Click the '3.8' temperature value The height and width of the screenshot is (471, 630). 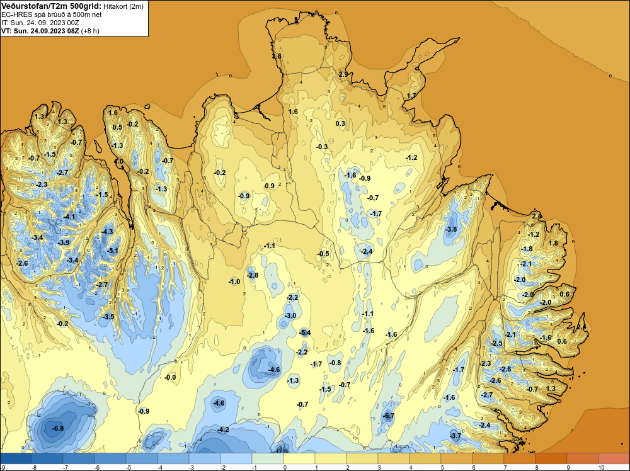277,56
